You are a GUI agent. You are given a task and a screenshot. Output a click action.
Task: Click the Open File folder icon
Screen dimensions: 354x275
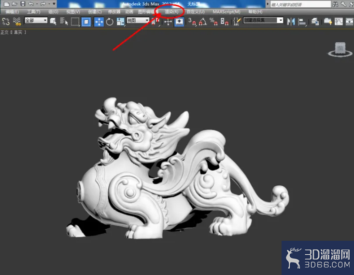[14, 4]
